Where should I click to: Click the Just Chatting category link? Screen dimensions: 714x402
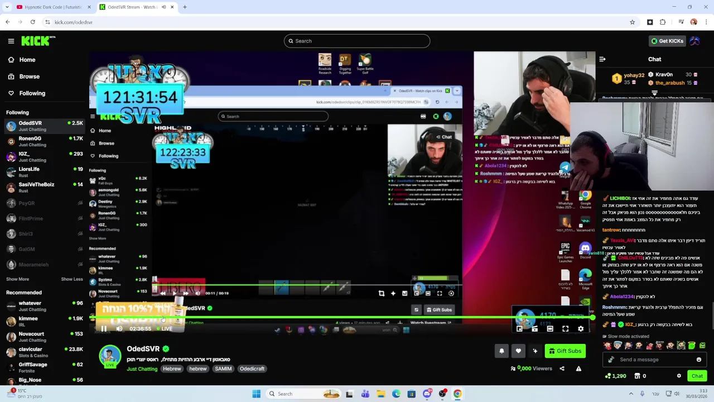click(x=142, y=368)
